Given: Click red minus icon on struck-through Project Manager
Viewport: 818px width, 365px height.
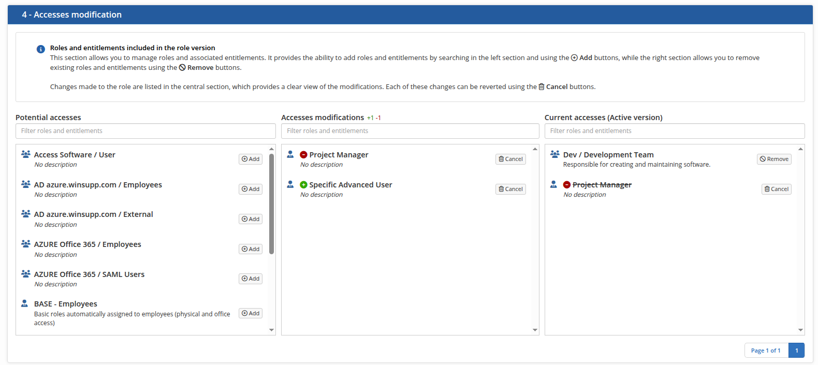Looking at the screenshot, I should pyautogui.click(x=567, y=185).
